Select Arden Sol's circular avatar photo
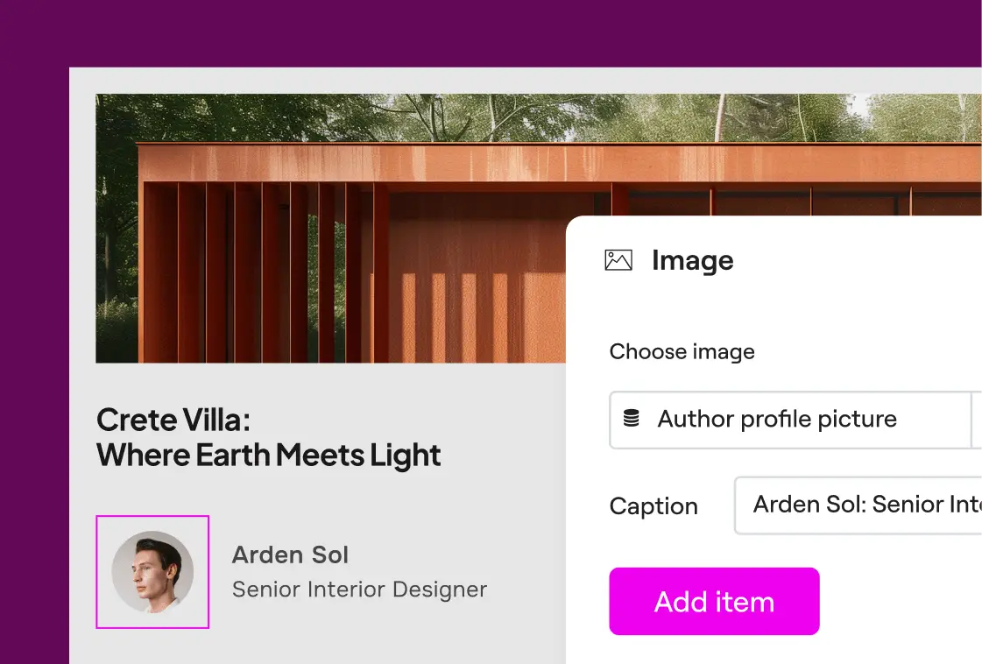 (x=152, y=571)
